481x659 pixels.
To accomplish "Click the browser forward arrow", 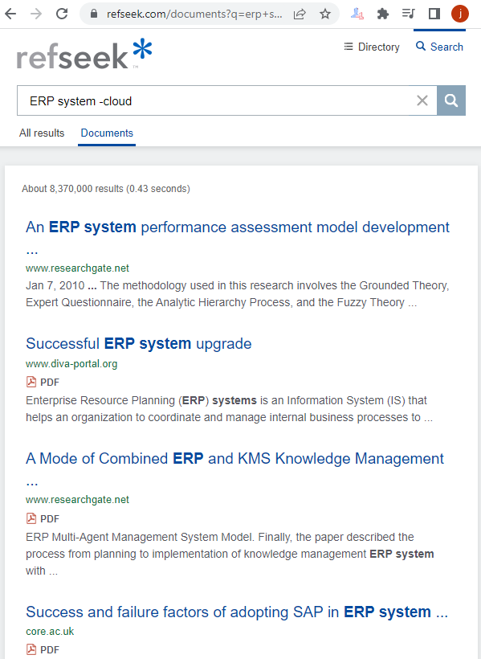I will [36, 14].
